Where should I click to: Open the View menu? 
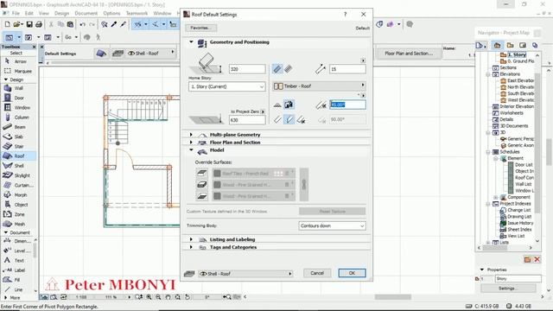pyautogui.click(x=44, y=13)
